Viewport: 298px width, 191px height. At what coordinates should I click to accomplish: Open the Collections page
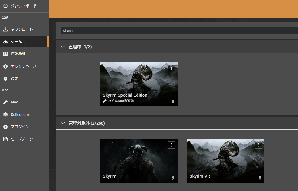[24, 115]
